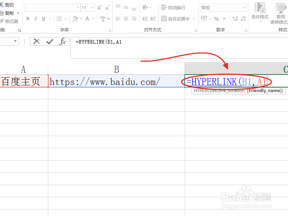Increase the indent

(x=153, y=19)
